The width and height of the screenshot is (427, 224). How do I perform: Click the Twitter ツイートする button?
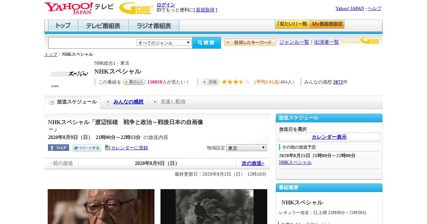(87, 148)
